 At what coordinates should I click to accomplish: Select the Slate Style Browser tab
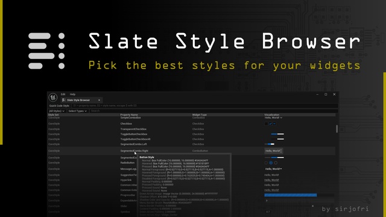point(81,100)
